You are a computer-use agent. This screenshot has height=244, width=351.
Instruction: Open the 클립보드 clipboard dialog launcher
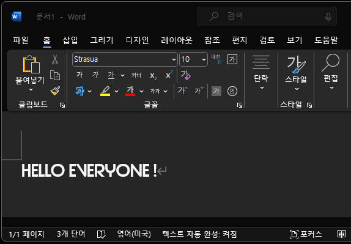62,105
